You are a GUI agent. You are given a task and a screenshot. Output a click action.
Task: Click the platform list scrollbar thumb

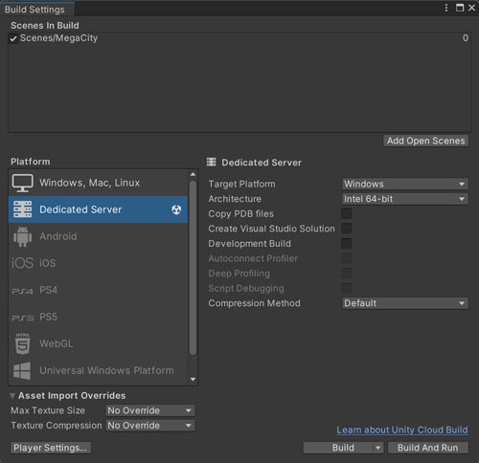point(193,268)
